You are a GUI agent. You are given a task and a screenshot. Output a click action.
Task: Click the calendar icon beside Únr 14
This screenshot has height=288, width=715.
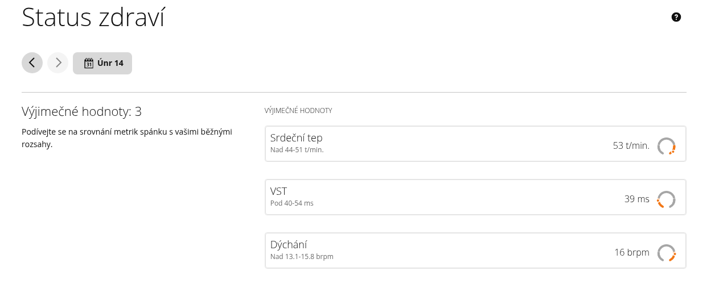click(x=89, y=63)
